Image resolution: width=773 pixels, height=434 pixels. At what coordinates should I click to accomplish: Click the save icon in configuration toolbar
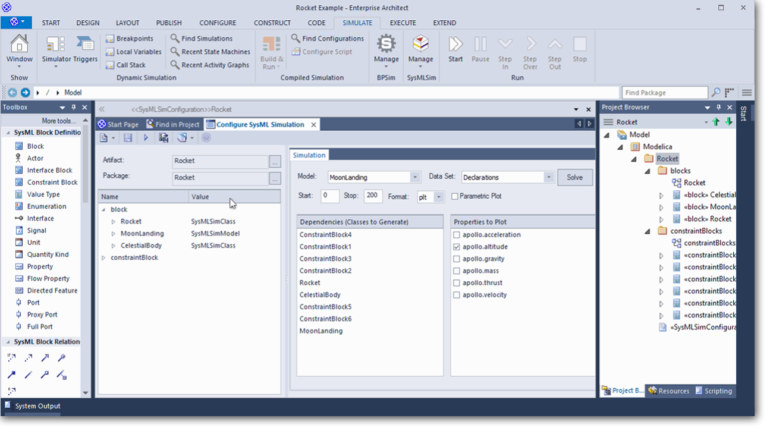pos(128,138)
